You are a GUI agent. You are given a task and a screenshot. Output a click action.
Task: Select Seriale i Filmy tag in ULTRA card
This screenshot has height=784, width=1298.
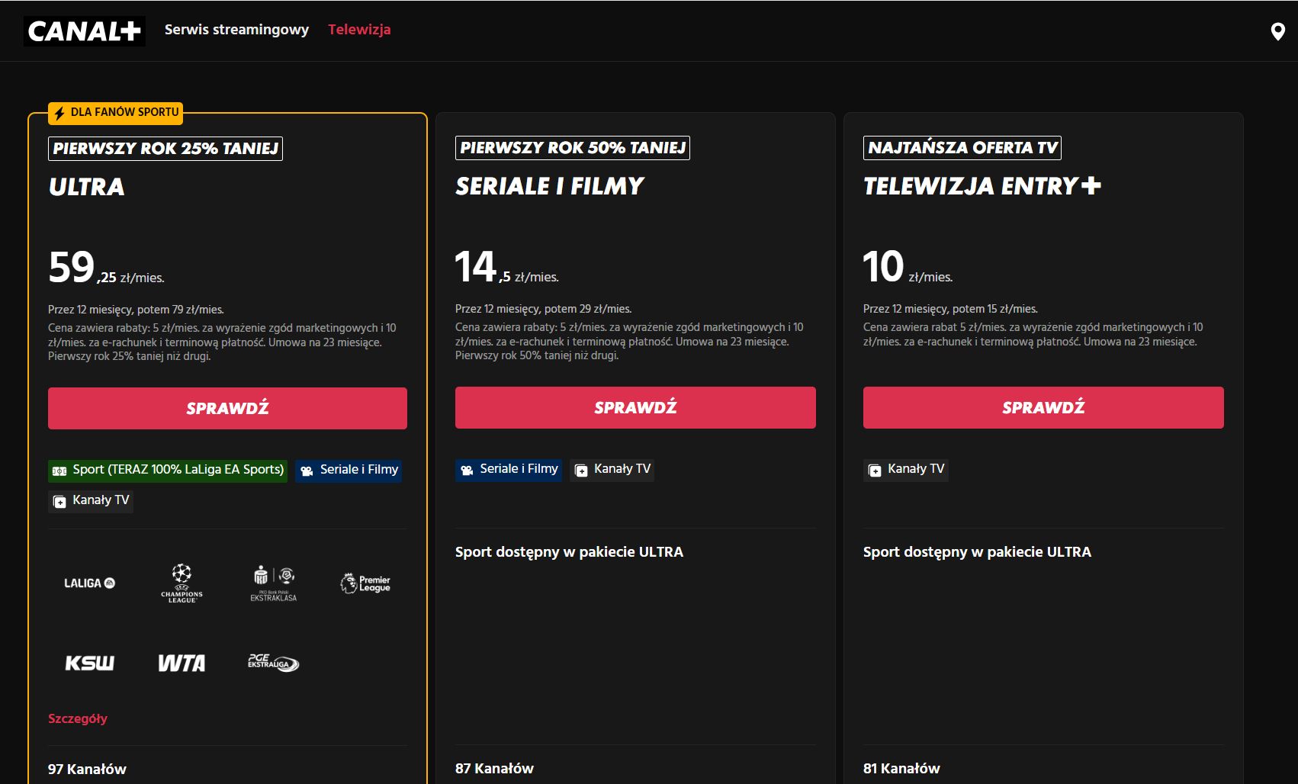349,470
